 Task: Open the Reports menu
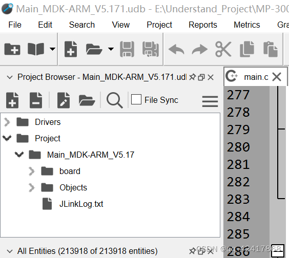pos(203,25)
